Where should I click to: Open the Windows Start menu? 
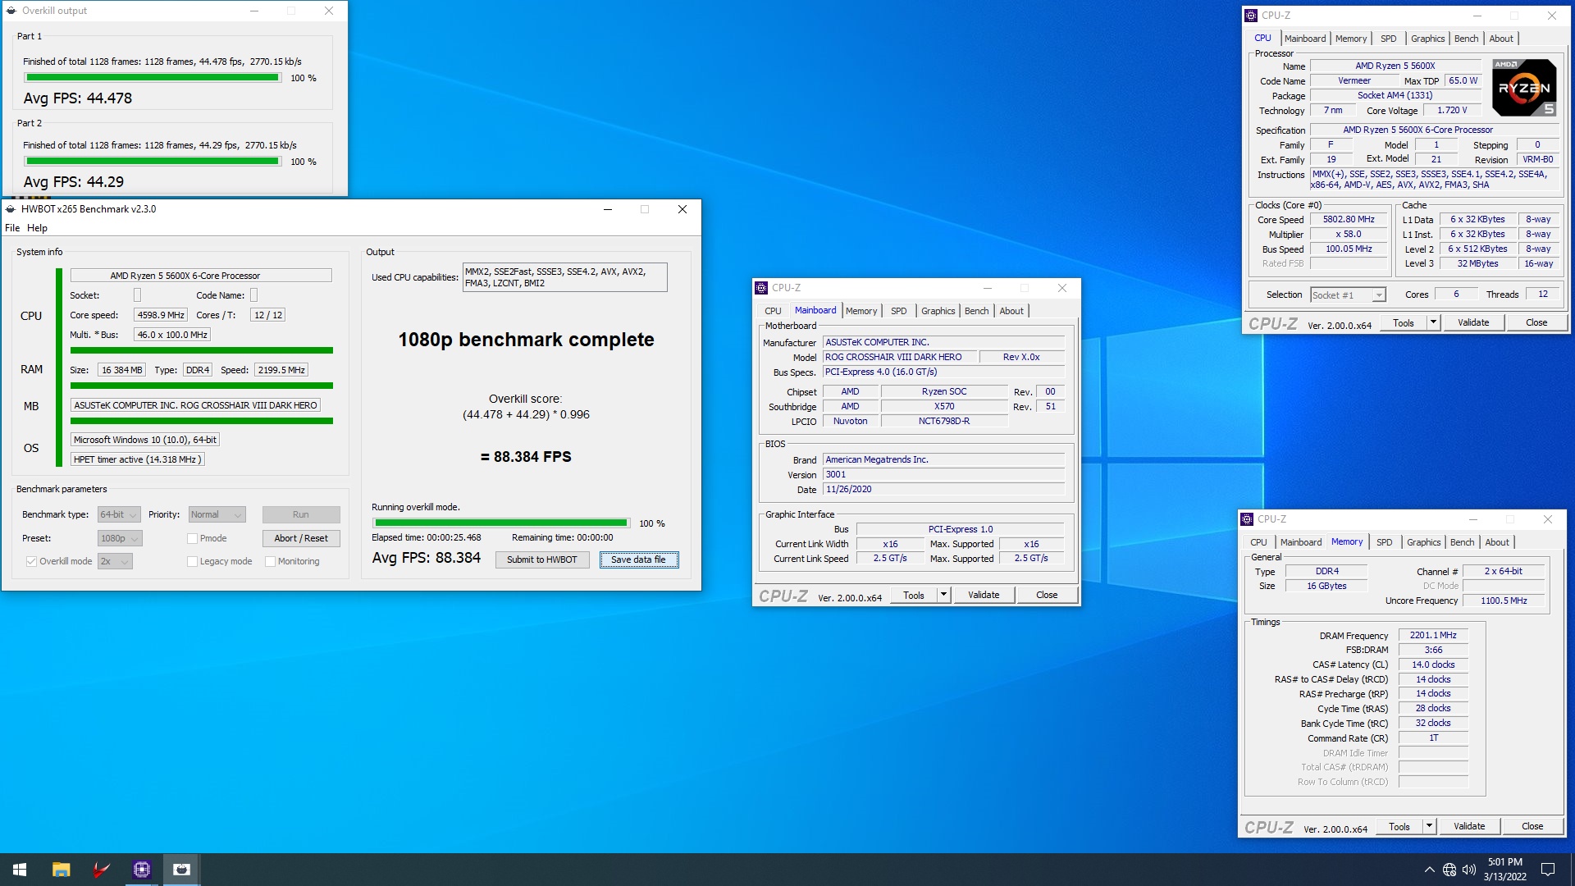[20, 870]
